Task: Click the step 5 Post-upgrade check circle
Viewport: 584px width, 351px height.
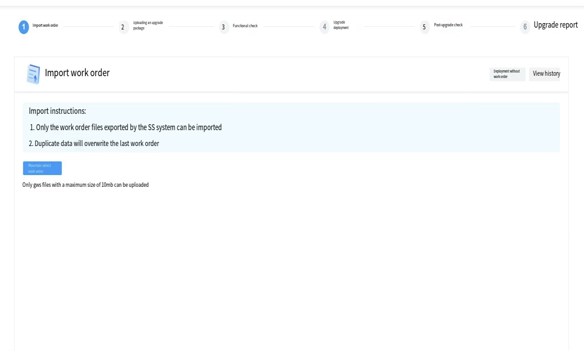Action: coord(424,27)
